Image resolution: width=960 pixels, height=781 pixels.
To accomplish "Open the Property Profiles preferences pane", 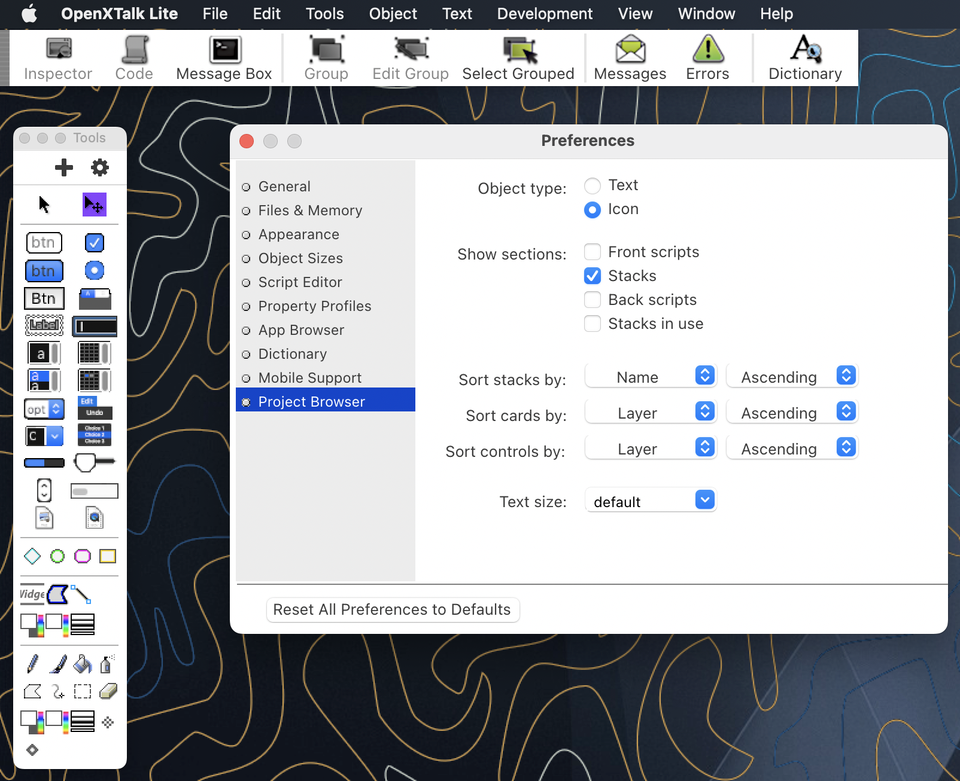I will point(326,306).
